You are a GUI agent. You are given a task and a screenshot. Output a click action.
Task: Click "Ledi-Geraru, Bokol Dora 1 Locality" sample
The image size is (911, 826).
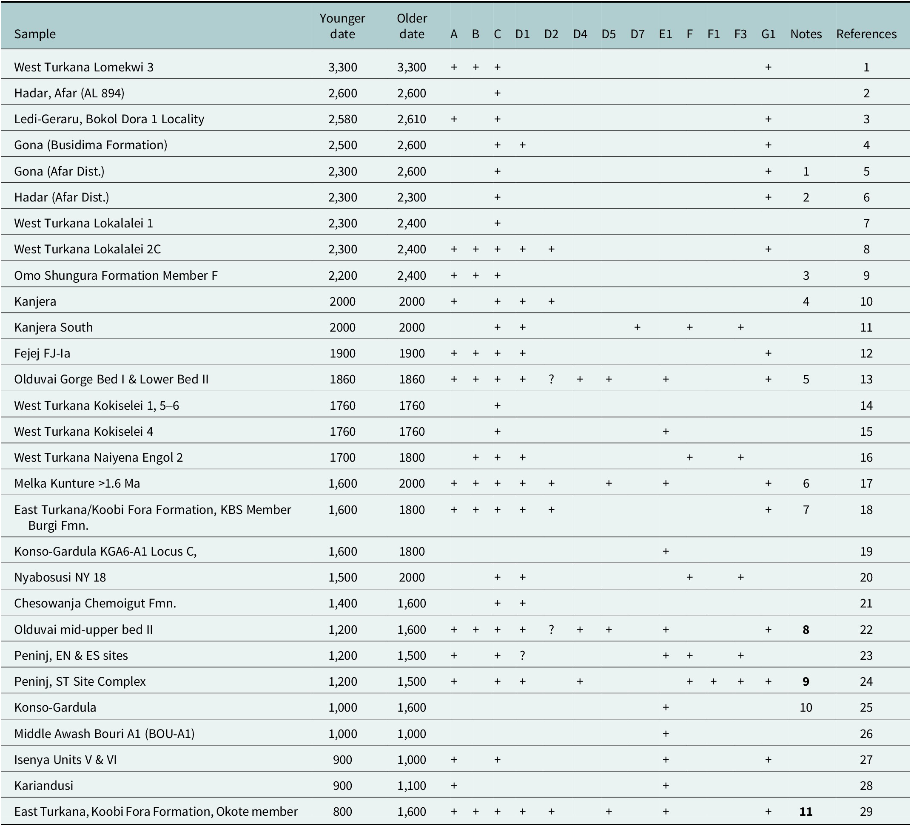coord(109,119)
